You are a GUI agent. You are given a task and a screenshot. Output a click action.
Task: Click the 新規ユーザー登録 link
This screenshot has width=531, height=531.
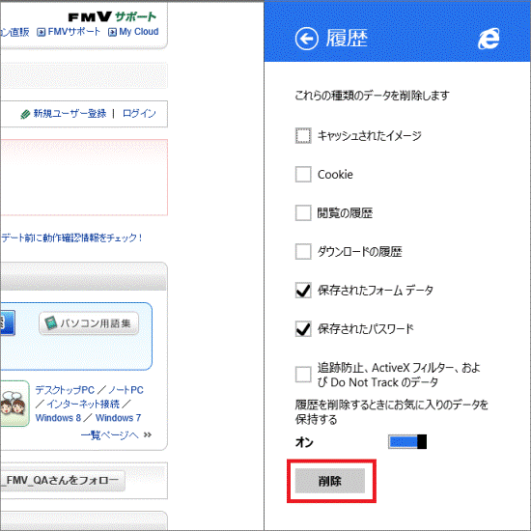[70, 114]
